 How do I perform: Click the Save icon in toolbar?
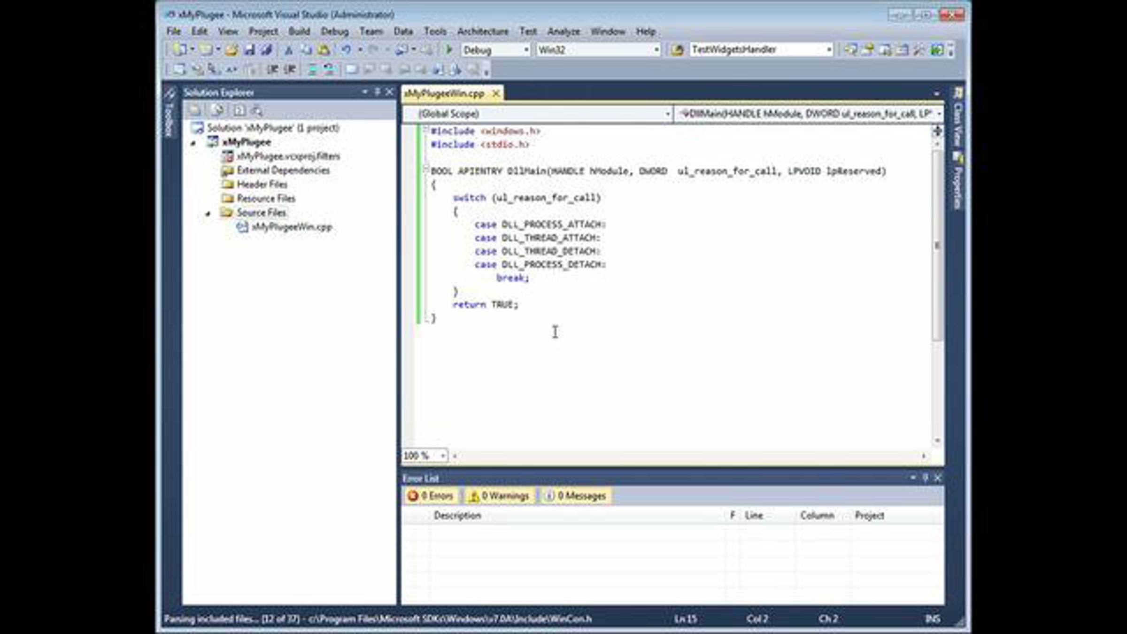pos(249,50)
